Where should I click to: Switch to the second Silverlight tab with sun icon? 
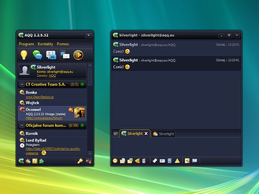pyautogui.click(x=163, y=134)
